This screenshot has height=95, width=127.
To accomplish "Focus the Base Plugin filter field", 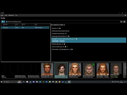I will pyautogui.click(x=8, y=26).
